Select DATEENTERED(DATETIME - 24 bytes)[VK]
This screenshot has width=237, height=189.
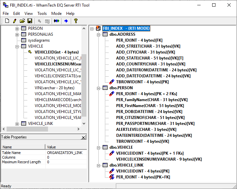tap(154, 135)
